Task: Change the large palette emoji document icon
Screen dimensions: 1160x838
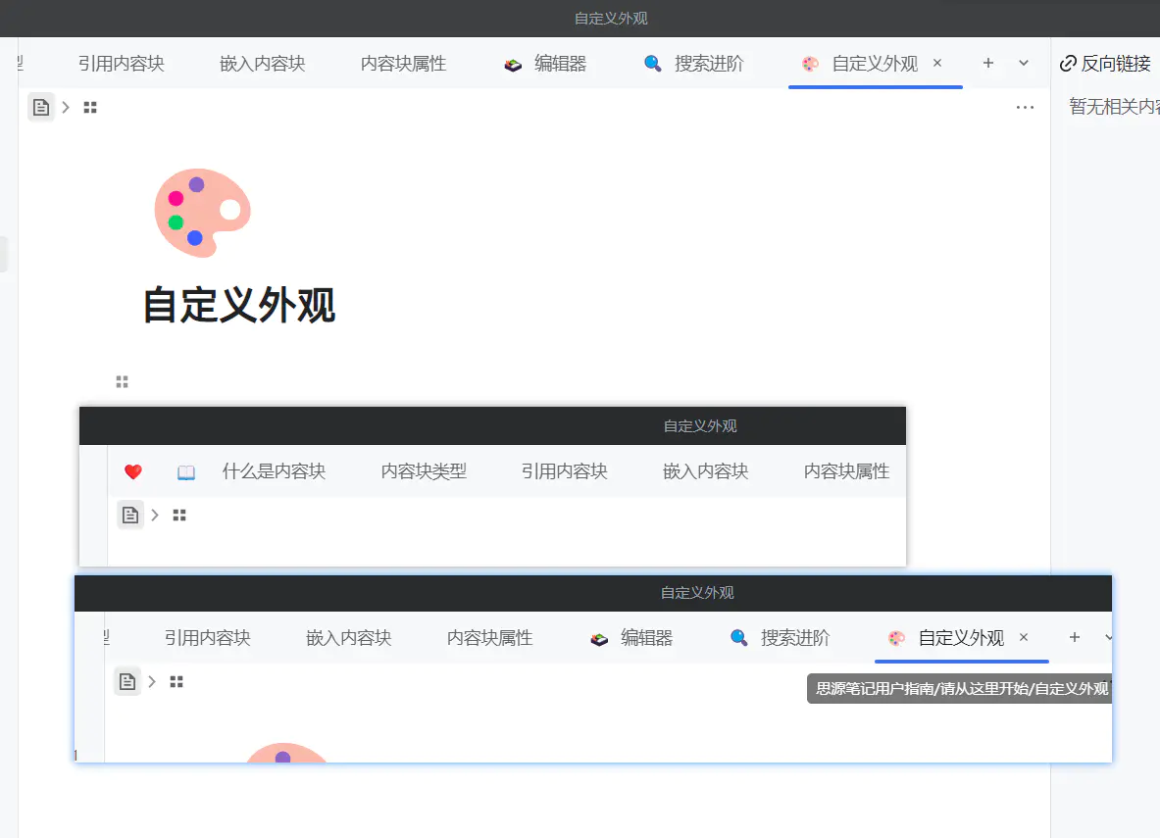Action: pos(202,213)
